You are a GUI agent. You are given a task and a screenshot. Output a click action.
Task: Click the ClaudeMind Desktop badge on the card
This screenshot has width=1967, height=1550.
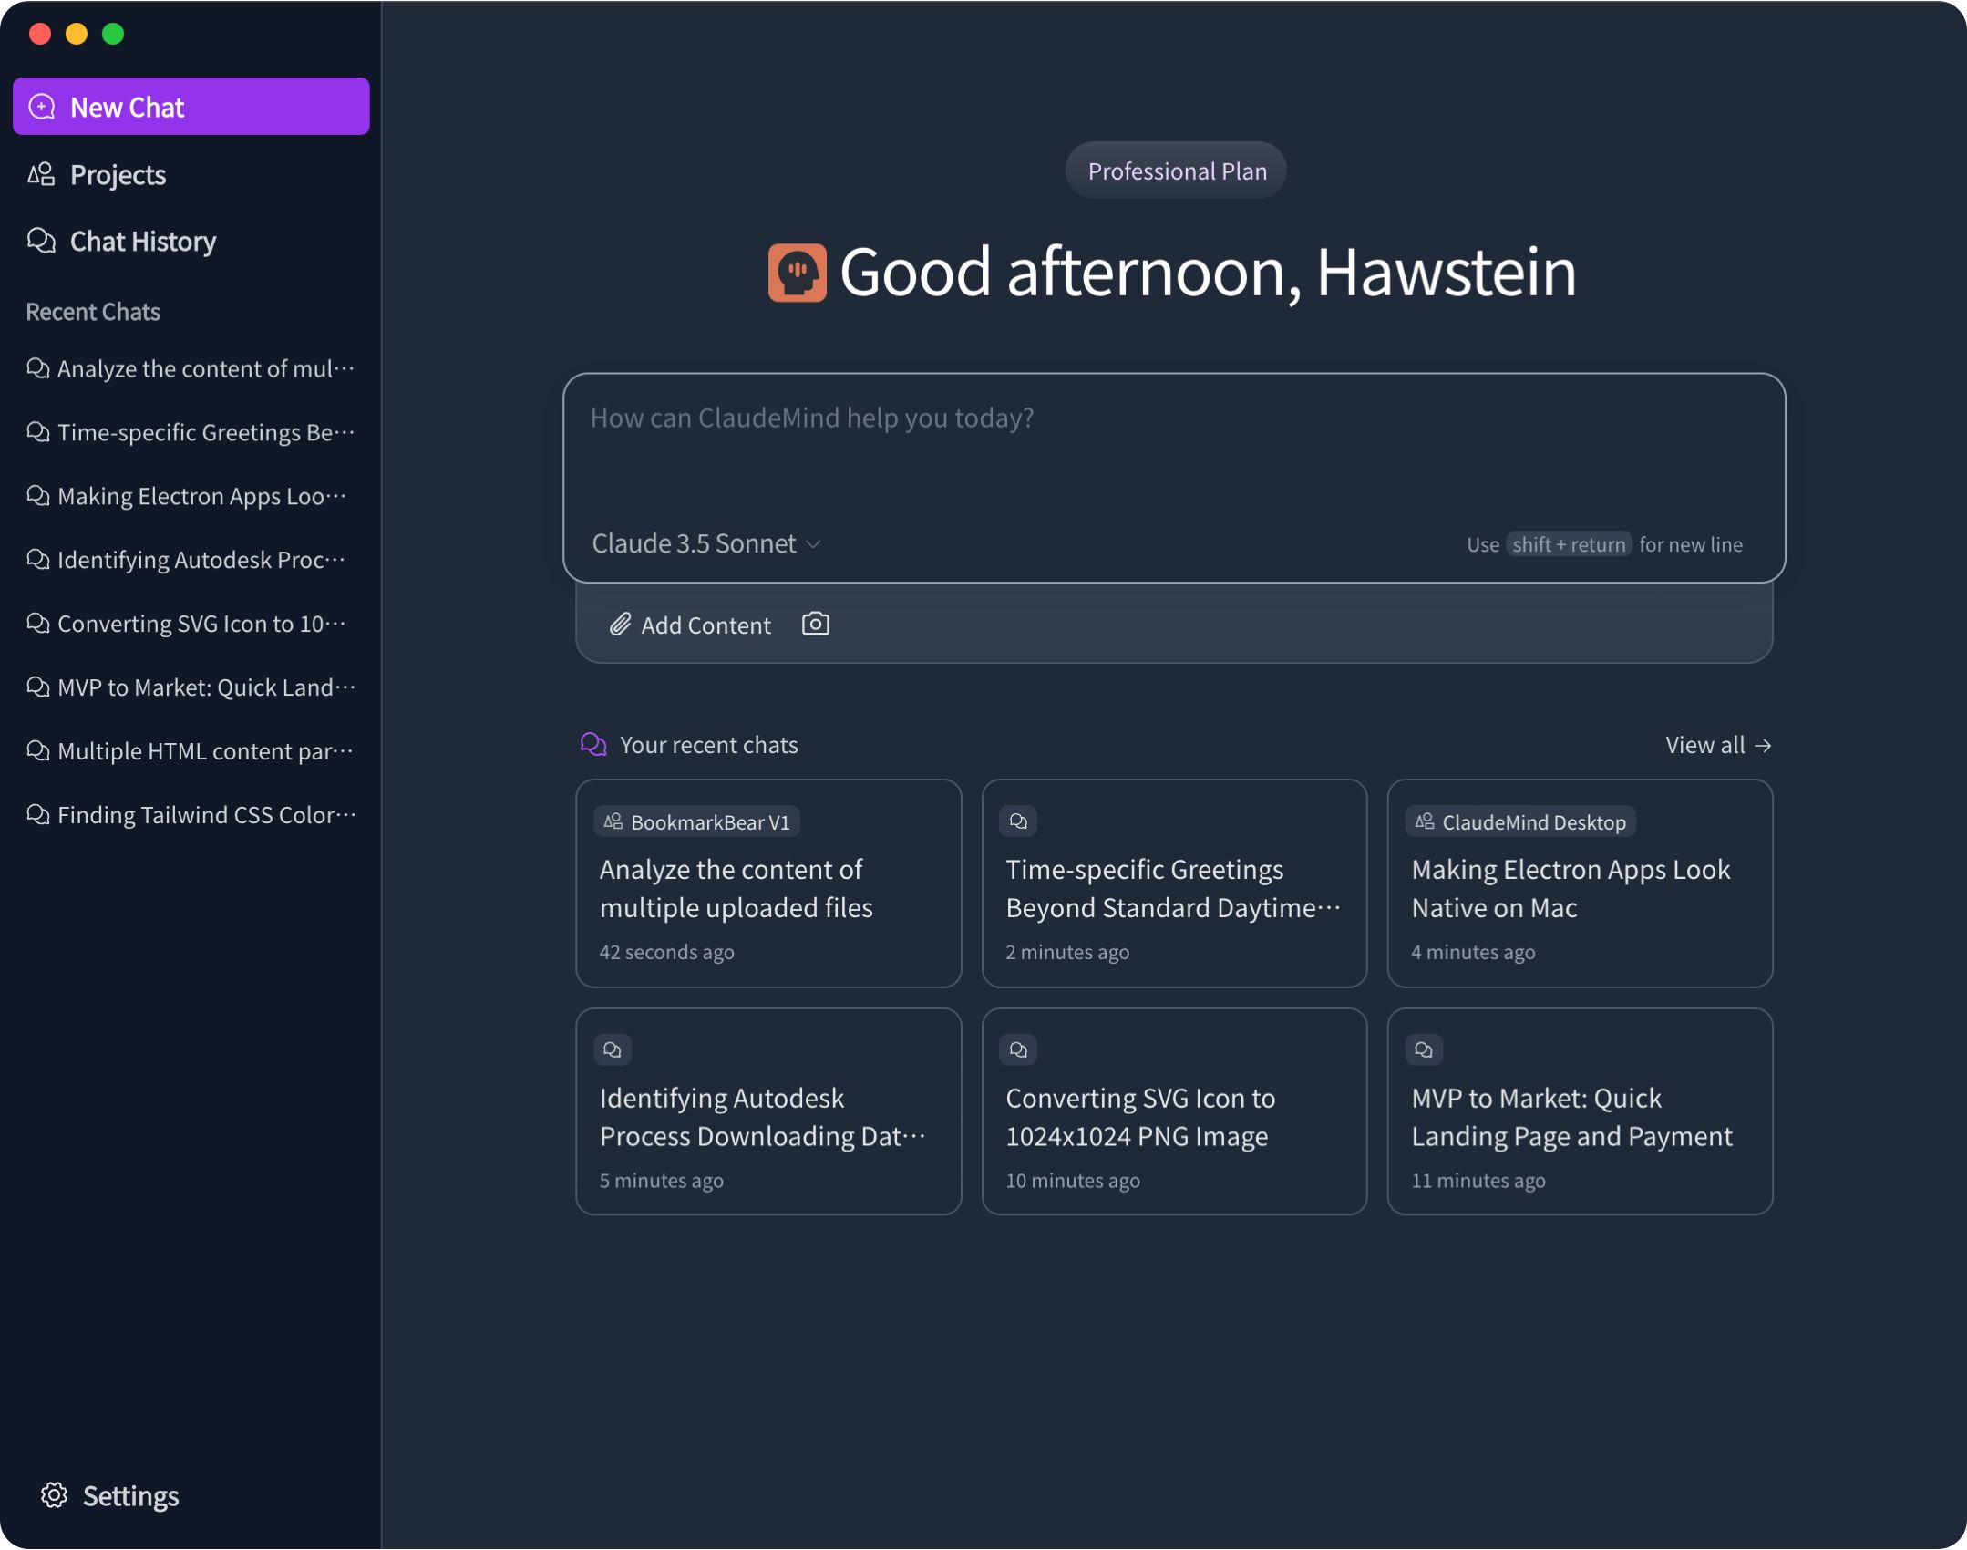click(1520, 821)
